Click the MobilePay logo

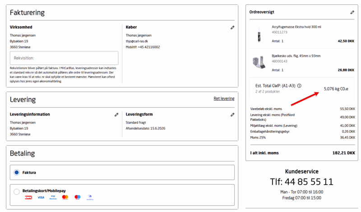tap(90, 197)
